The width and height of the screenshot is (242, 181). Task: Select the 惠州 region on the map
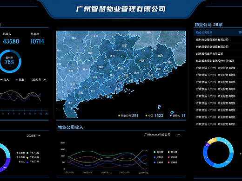point(136,72)
